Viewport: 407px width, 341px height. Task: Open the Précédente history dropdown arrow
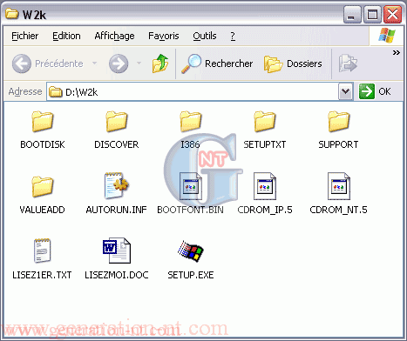tap(94, 63)
